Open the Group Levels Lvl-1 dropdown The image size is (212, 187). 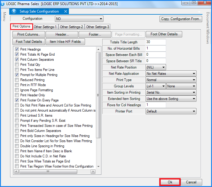point(156,86)
